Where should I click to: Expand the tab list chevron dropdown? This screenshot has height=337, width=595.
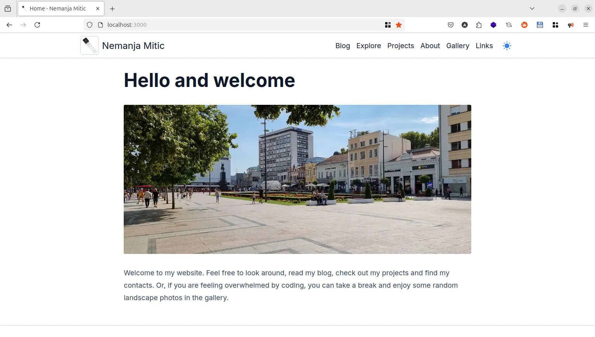coord(532,8)
